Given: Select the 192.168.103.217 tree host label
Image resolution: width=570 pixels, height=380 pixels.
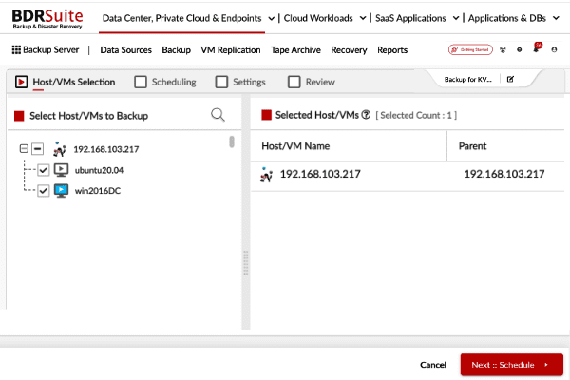Looking at the screenshot, I should [106, 149].
